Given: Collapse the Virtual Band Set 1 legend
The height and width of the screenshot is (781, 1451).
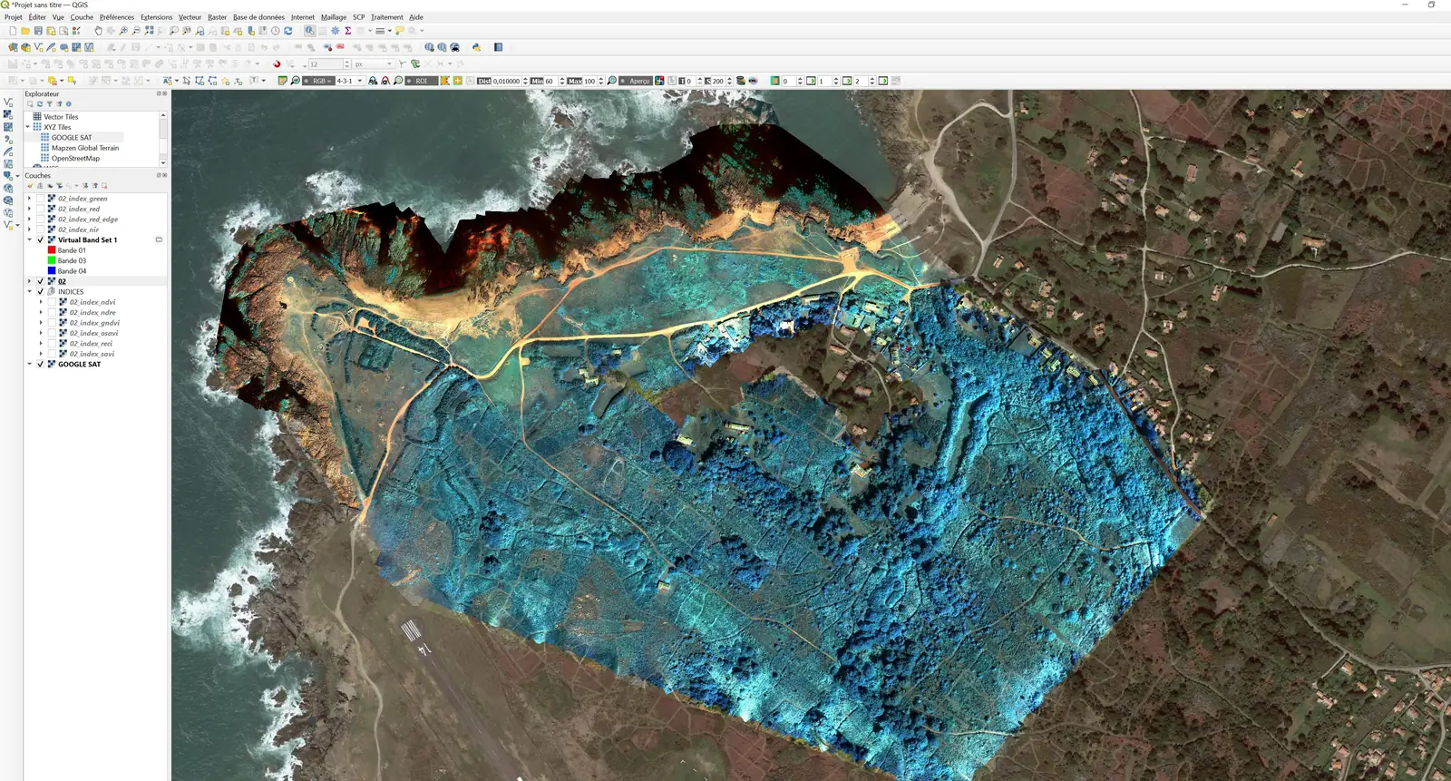Looking at the screenshot, I should click(29, 240).
